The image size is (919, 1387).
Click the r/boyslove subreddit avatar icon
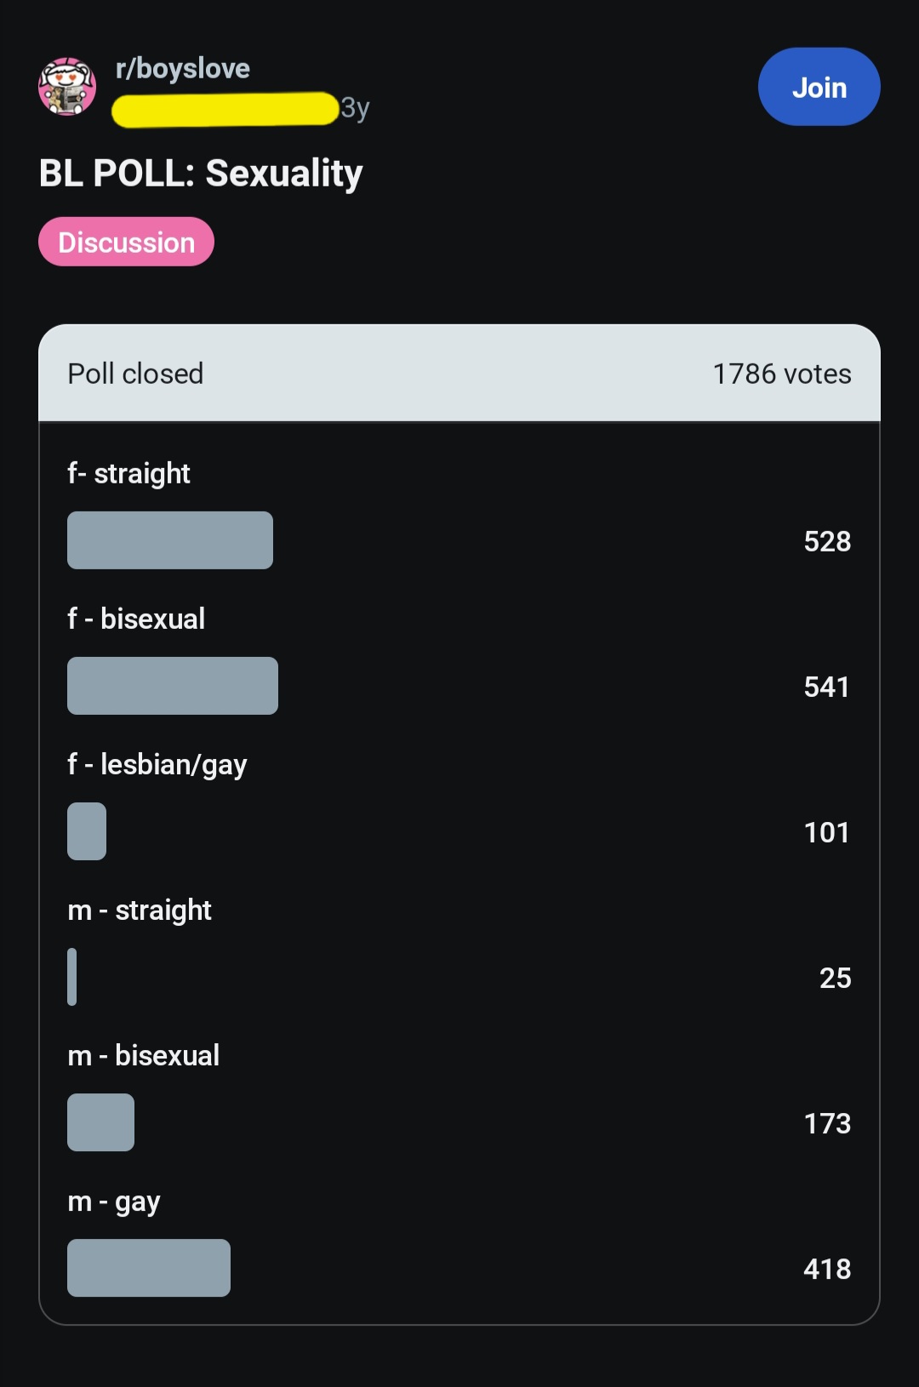click(67, 86)
